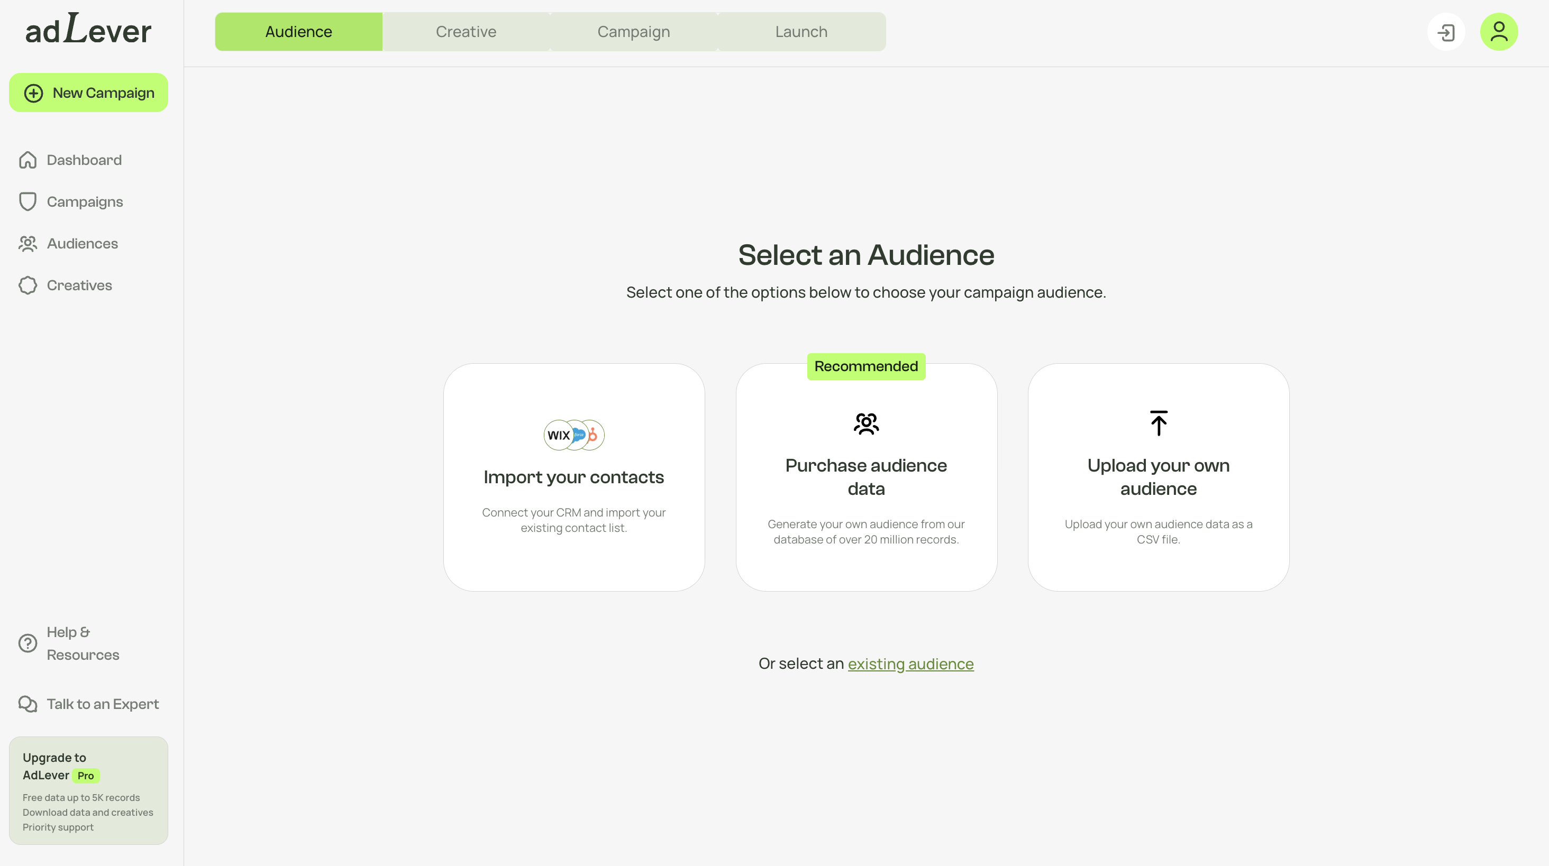Image resolution: width=1549 pixels, height=866 pixels.
Task: Click the logout arrow icon
Action: click(1446, 32)
